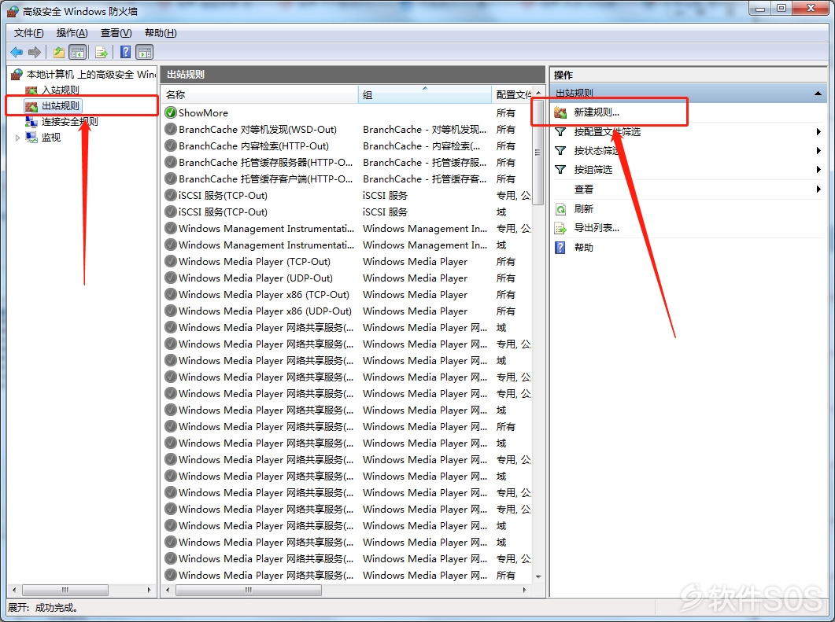Click the status icon of Windows Media Player (TCP-Out)
This screenshot has width=835, height=622.
[171, 261]
